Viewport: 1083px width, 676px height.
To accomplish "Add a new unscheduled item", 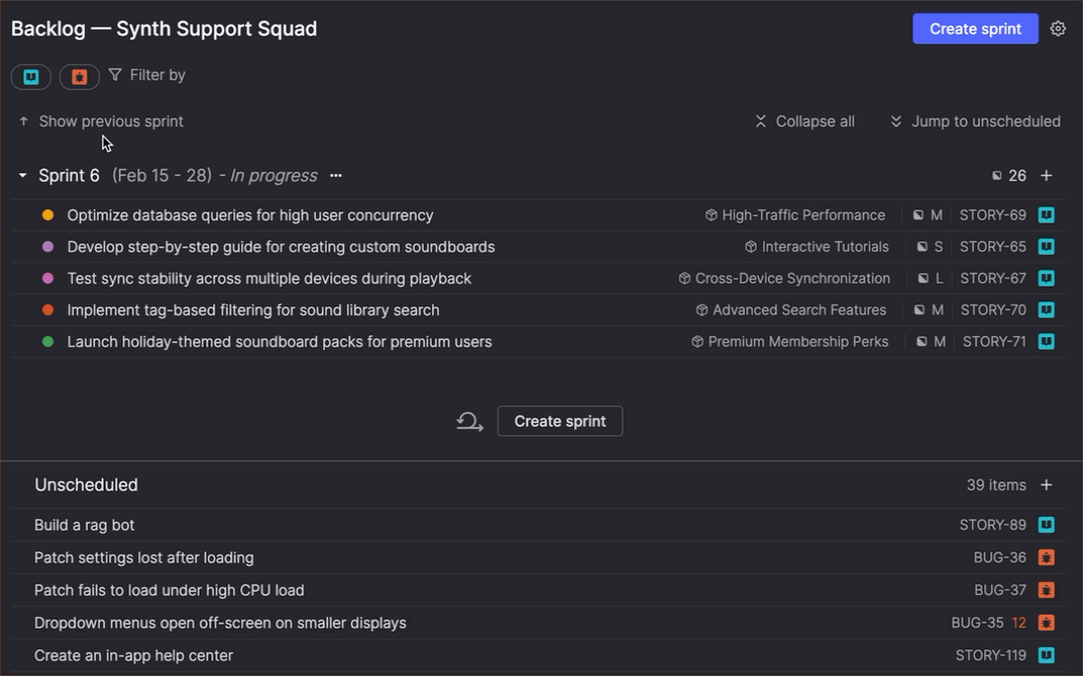I will (1046, 485).
